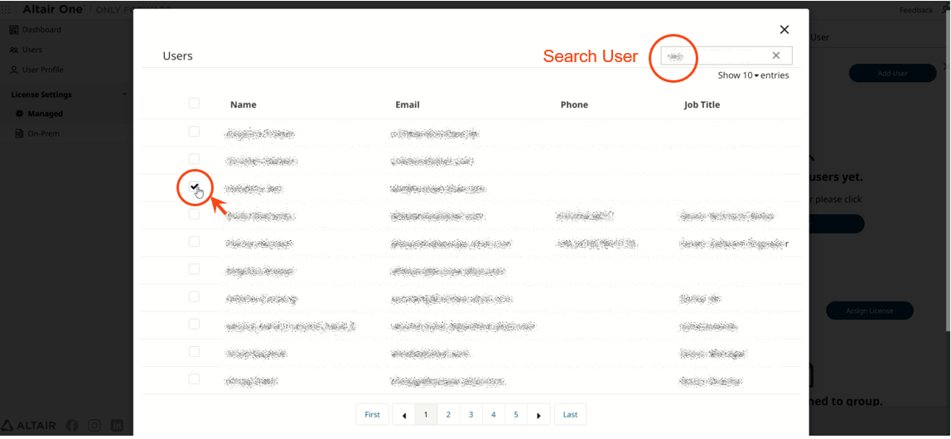
Task: Open the On-Prem license icon
Action: tap(19, 133)
